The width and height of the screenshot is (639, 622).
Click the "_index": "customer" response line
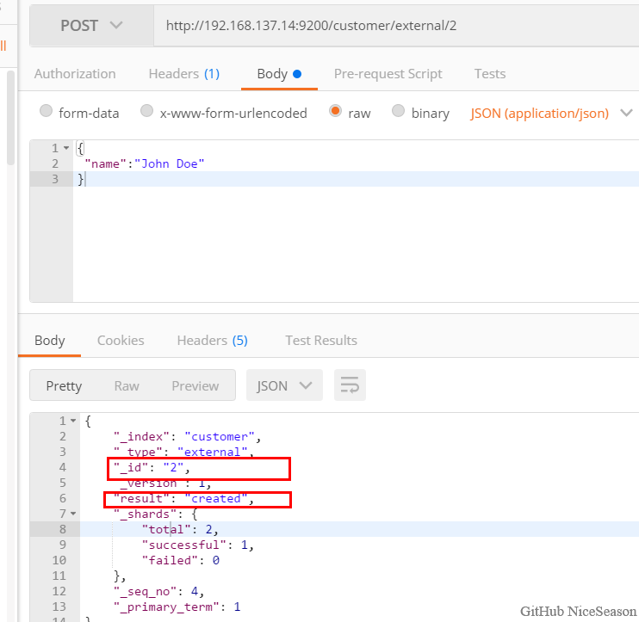click(187, 437)
